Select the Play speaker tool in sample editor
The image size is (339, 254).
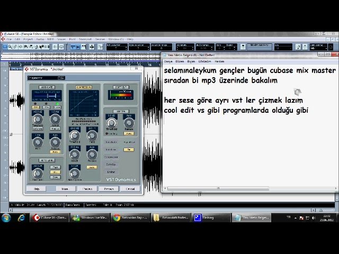coord(21,47)
